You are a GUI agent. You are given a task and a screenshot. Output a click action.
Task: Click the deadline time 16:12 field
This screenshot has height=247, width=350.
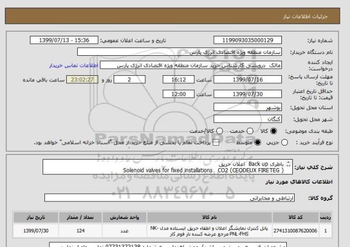coord(179,80)
